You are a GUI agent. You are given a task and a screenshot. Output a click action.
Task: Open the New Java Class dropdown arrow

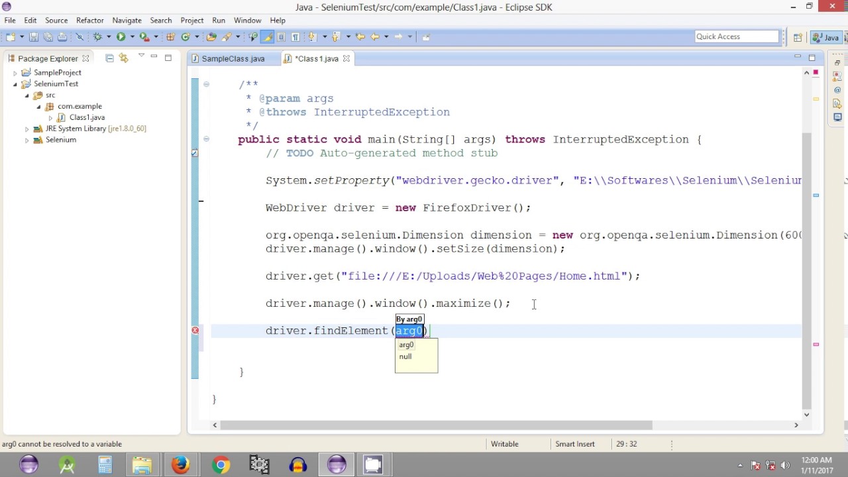coord(197,37)
